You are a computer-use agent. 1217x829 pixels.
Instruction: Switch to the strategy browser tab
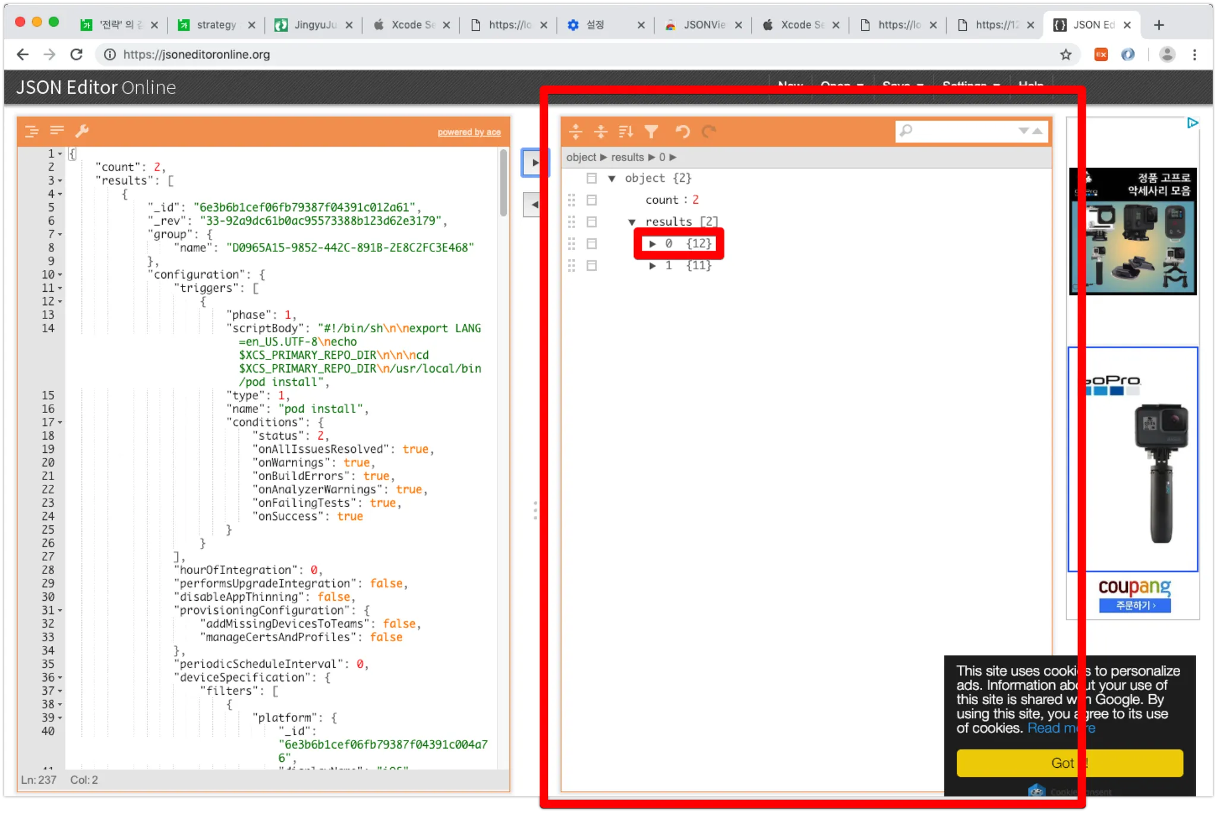point(216,25)
